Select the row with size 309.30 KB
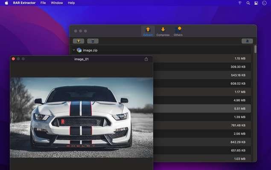Screen dimensions: 271x170 point(202,67)
